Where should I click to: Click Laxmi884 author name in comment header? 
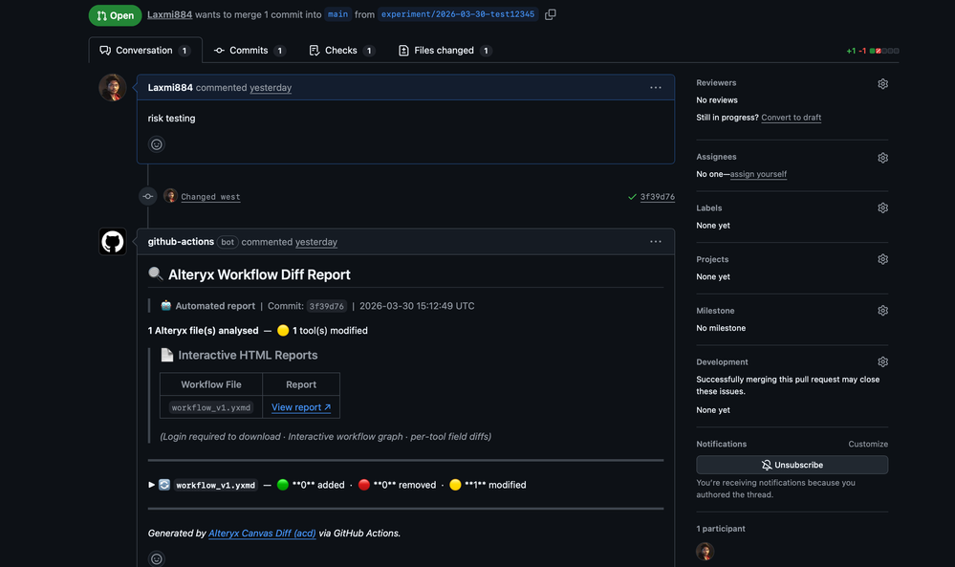[x=170, y=88]
